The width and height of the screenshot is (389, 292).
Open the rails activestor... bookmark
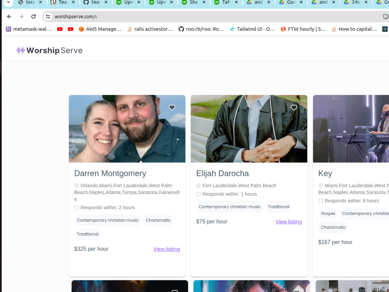coord(150,29)
